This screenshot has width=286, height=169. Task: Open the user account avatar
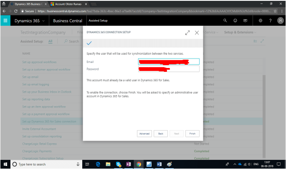(280, 20)
